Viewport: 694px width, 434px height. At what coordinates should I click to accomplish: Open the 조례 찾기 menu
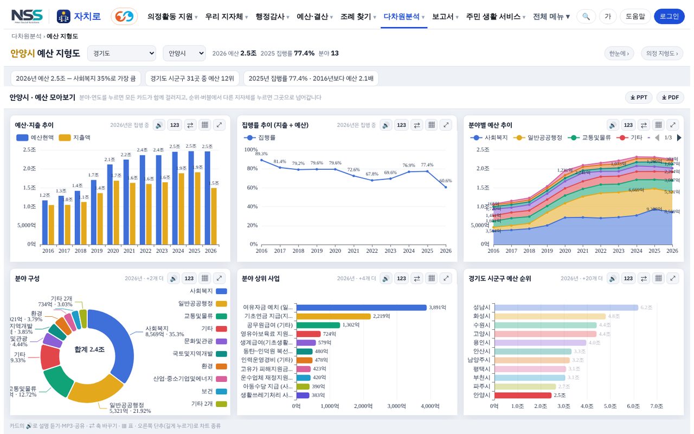coord(358,16)
